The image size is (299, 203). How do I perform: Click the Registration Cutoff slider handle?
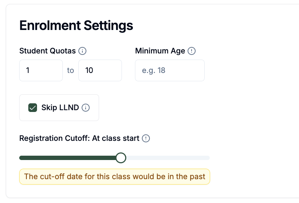(x=121, y=158)
